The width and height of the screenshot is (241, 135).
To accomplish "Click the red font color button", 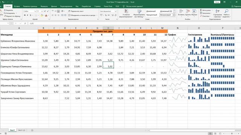I will pyautogui.click(x=46, y=15).
